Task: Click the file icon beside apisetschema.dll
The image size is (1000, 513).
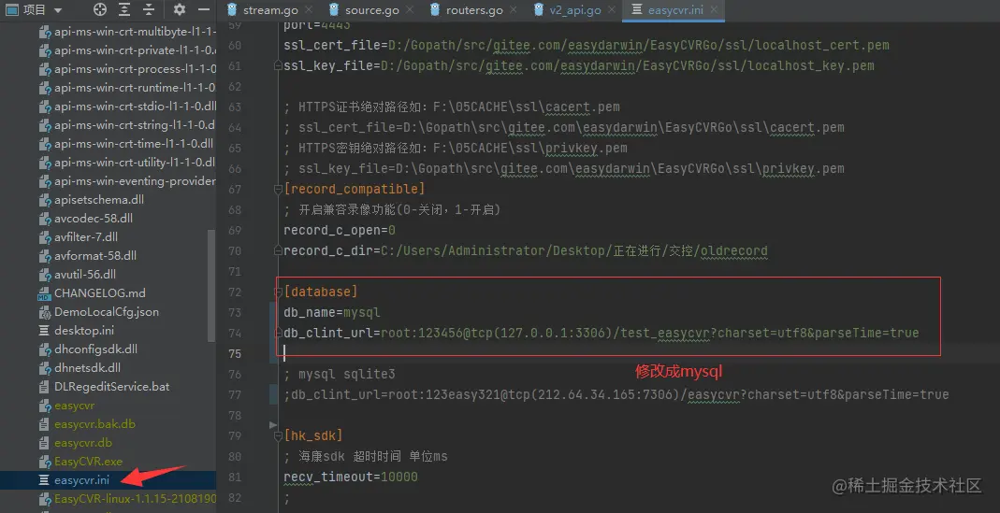Action: [x=44, y=200]
